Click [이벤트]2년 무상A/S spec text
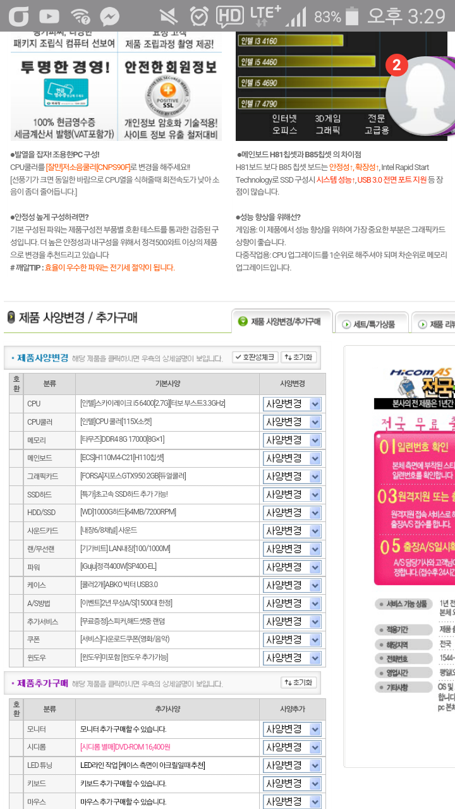Viewport: 455px width, 809px height. (x=127, y=604)
